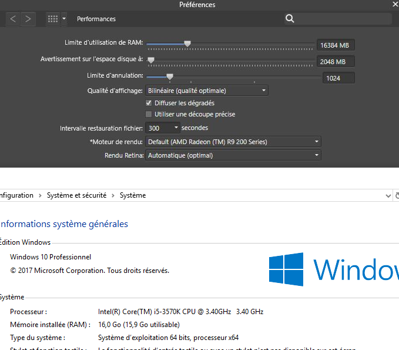Click the 16384 MB RAM value field
This screenshot has width=399, height=350.
(x=336, y=45)
